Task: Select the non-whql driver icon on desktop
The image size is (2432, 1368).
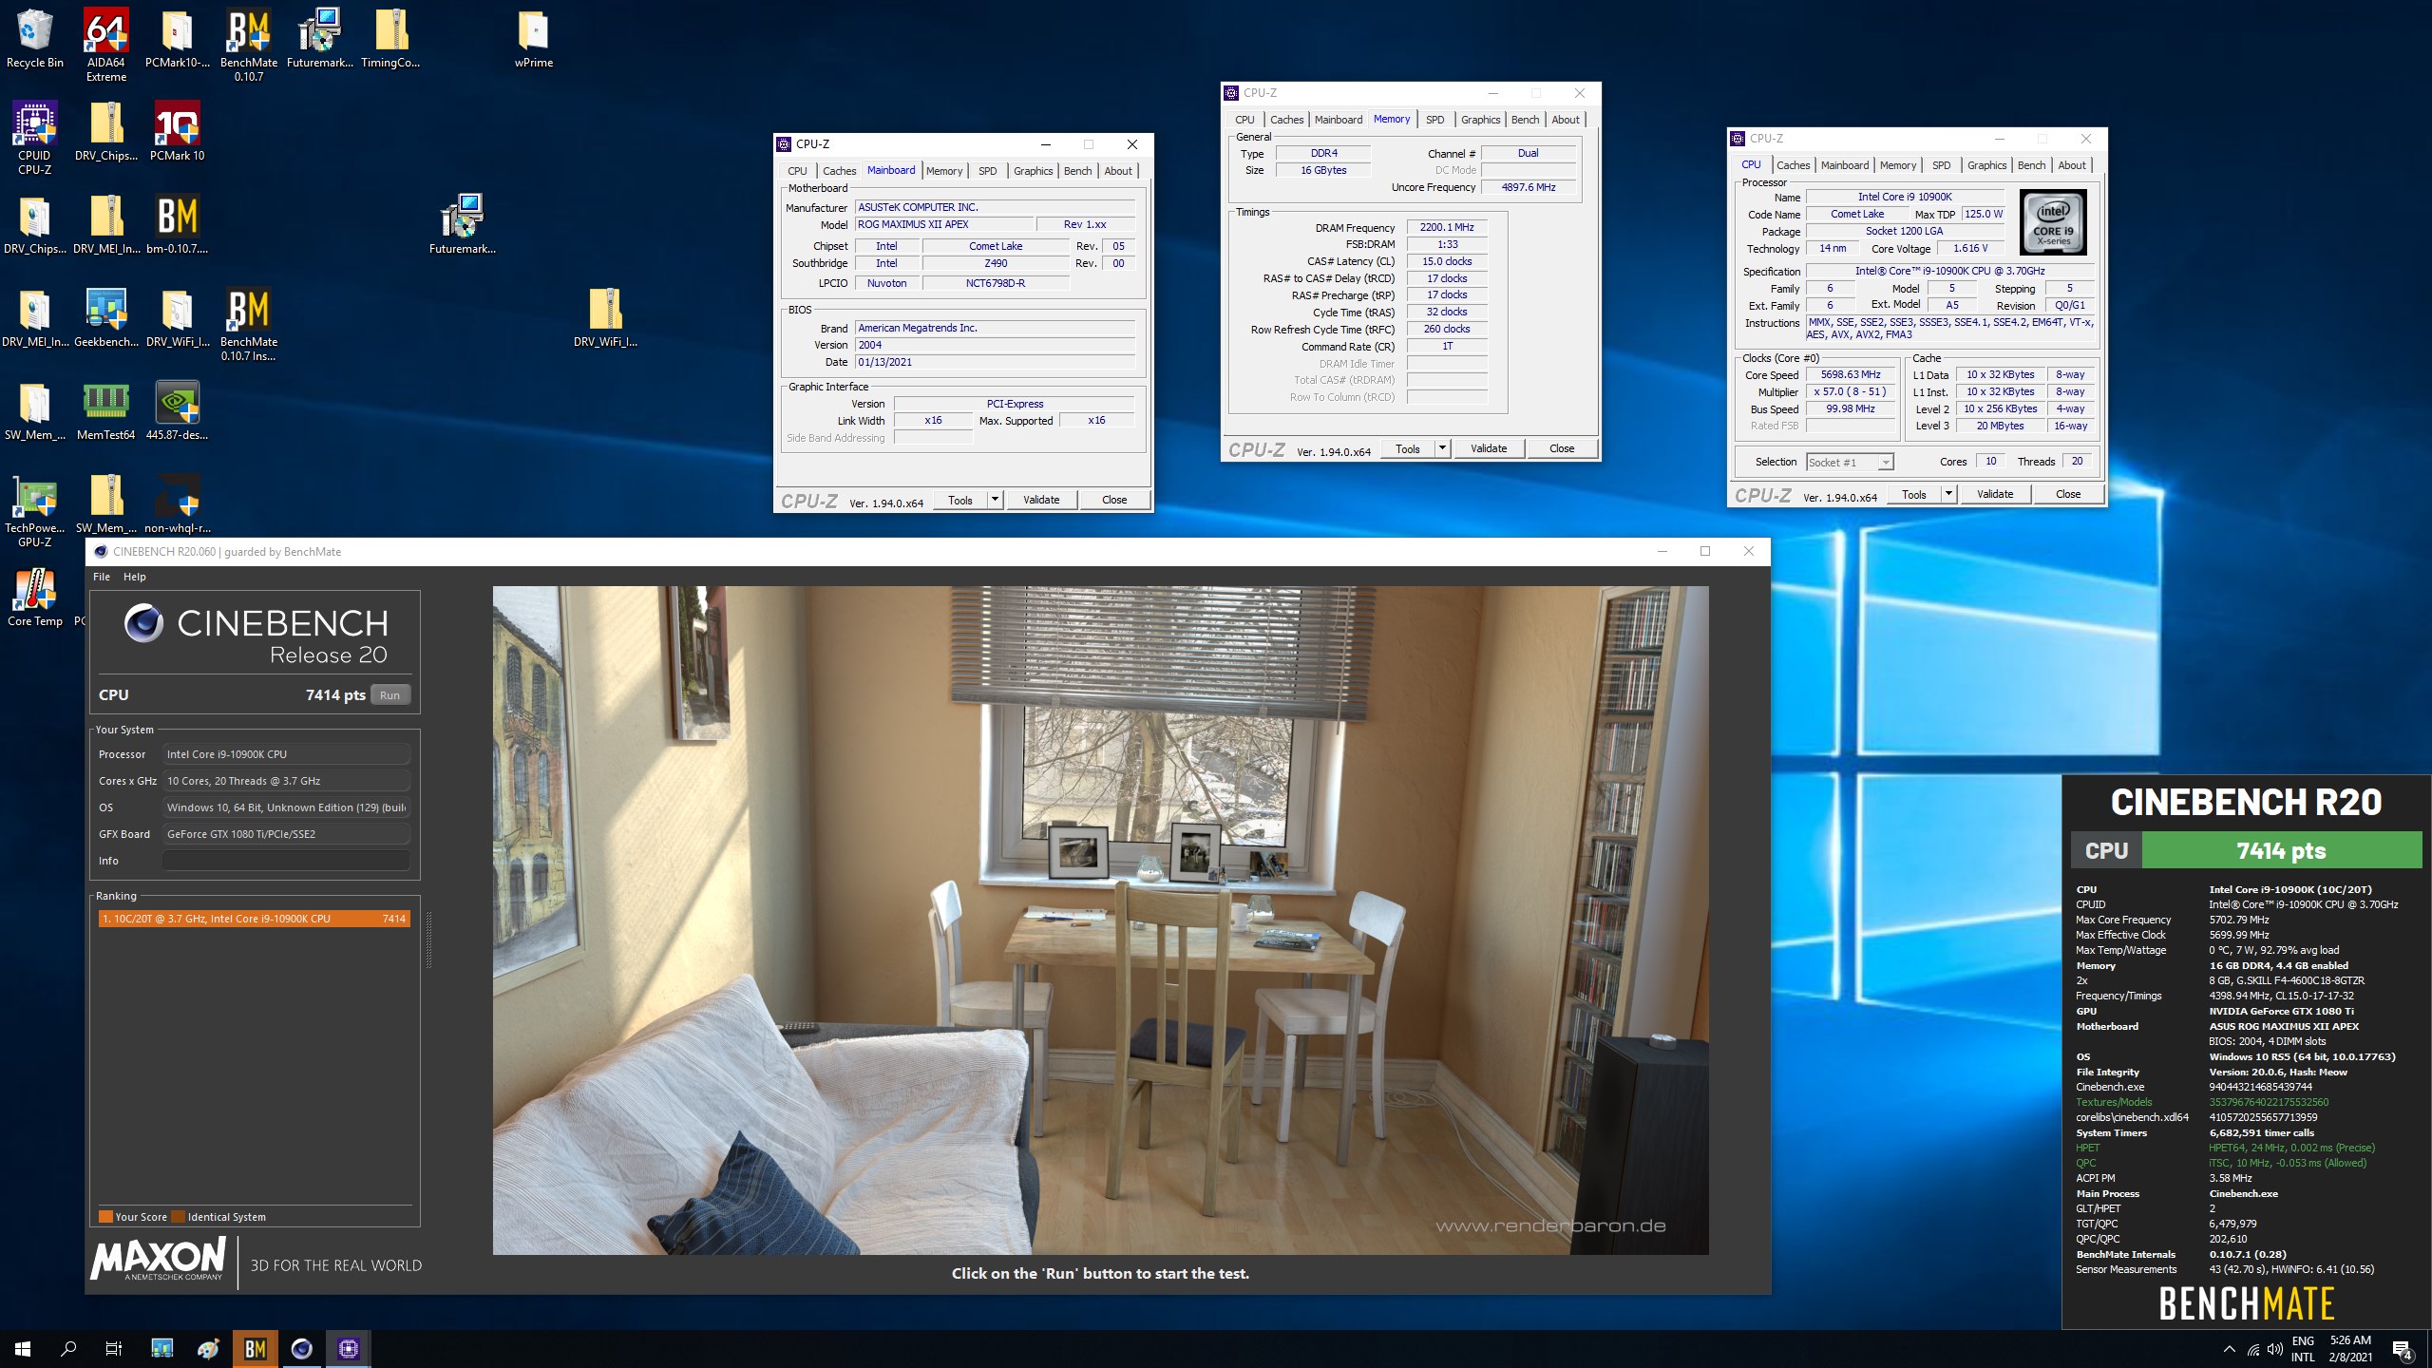Action: click(178, 505)
